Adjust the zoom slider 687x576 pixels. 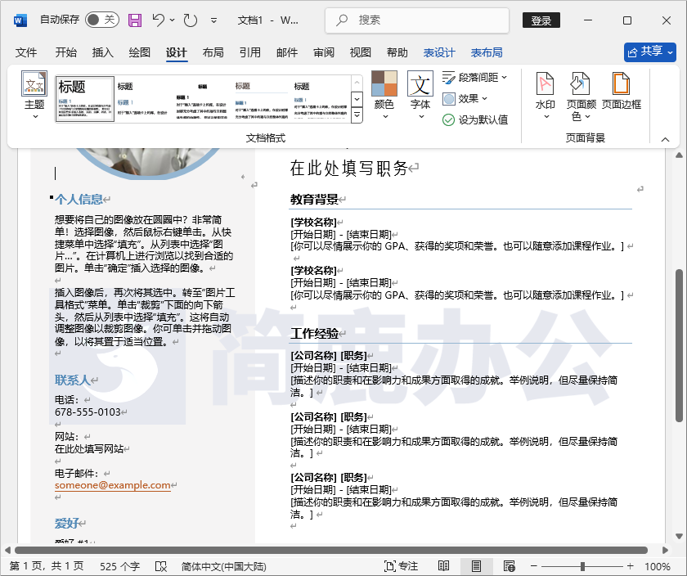pos(583,565)
